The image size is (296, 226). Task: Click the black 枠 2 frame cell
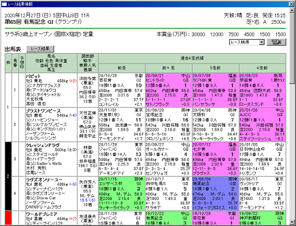click(8, 176)
